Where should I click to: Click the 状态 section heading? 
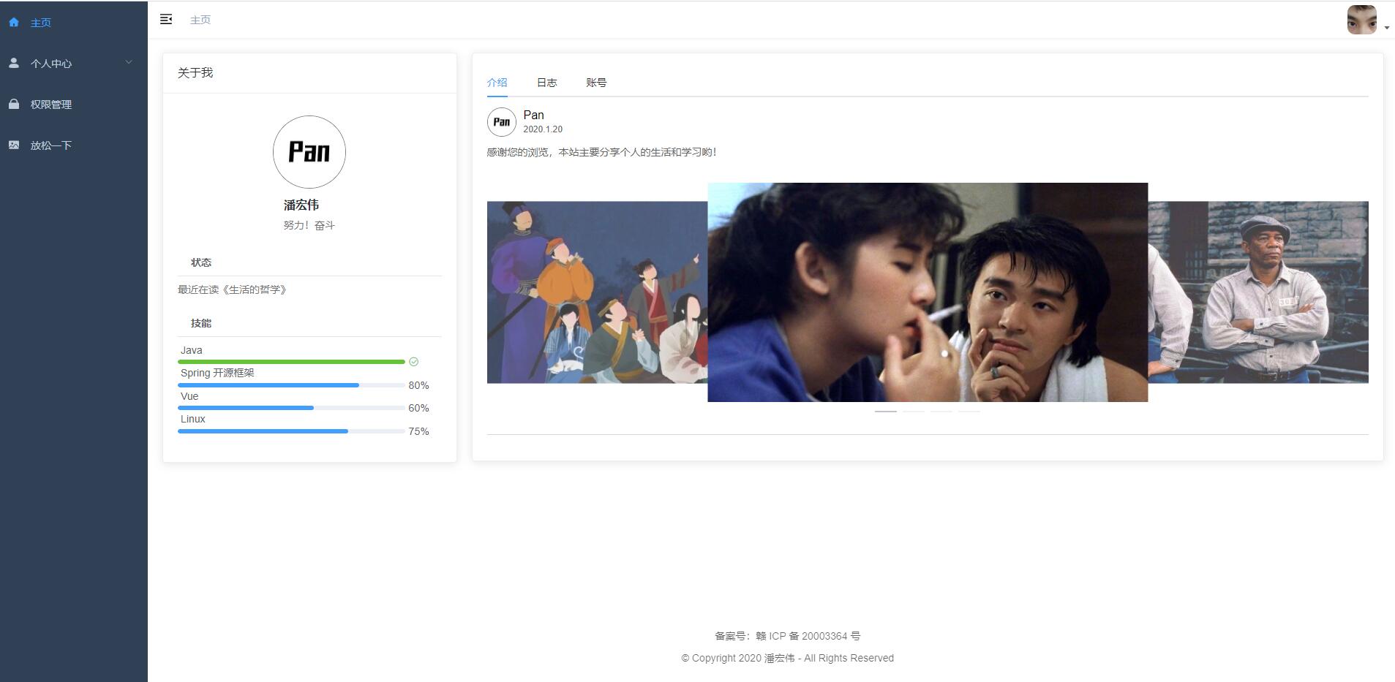(201, 262)
